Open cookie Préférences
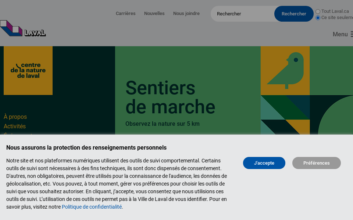The height and width of the screenshot is (220, 353). click(316, 163)
